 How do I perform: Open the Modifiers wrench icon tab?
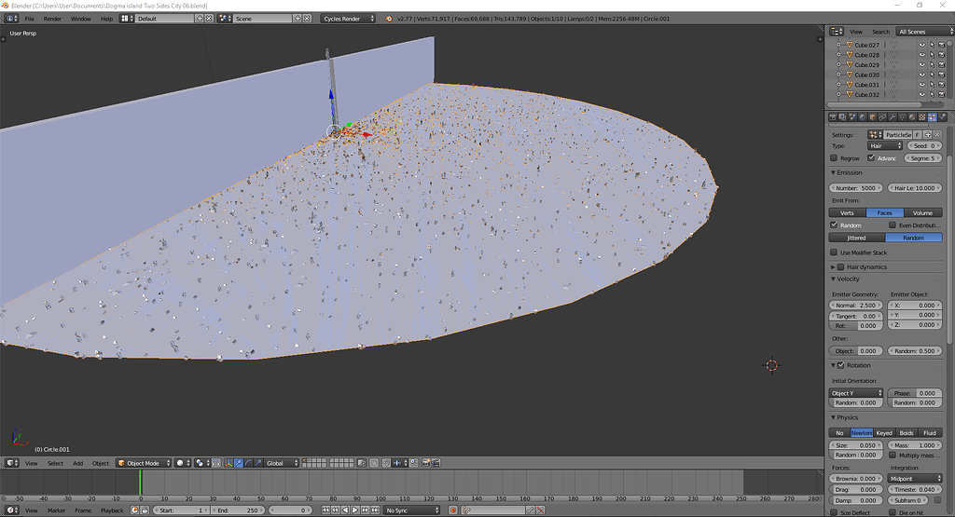(893, 117)
